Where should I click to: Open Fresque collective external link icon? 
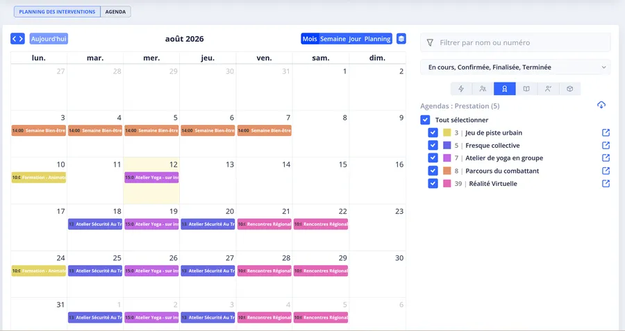[x=606, y=146]
